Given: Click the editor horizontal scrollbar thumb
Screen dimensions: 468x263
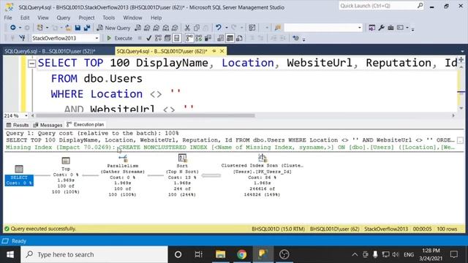Looking at the screenshot, I should 146,115.
